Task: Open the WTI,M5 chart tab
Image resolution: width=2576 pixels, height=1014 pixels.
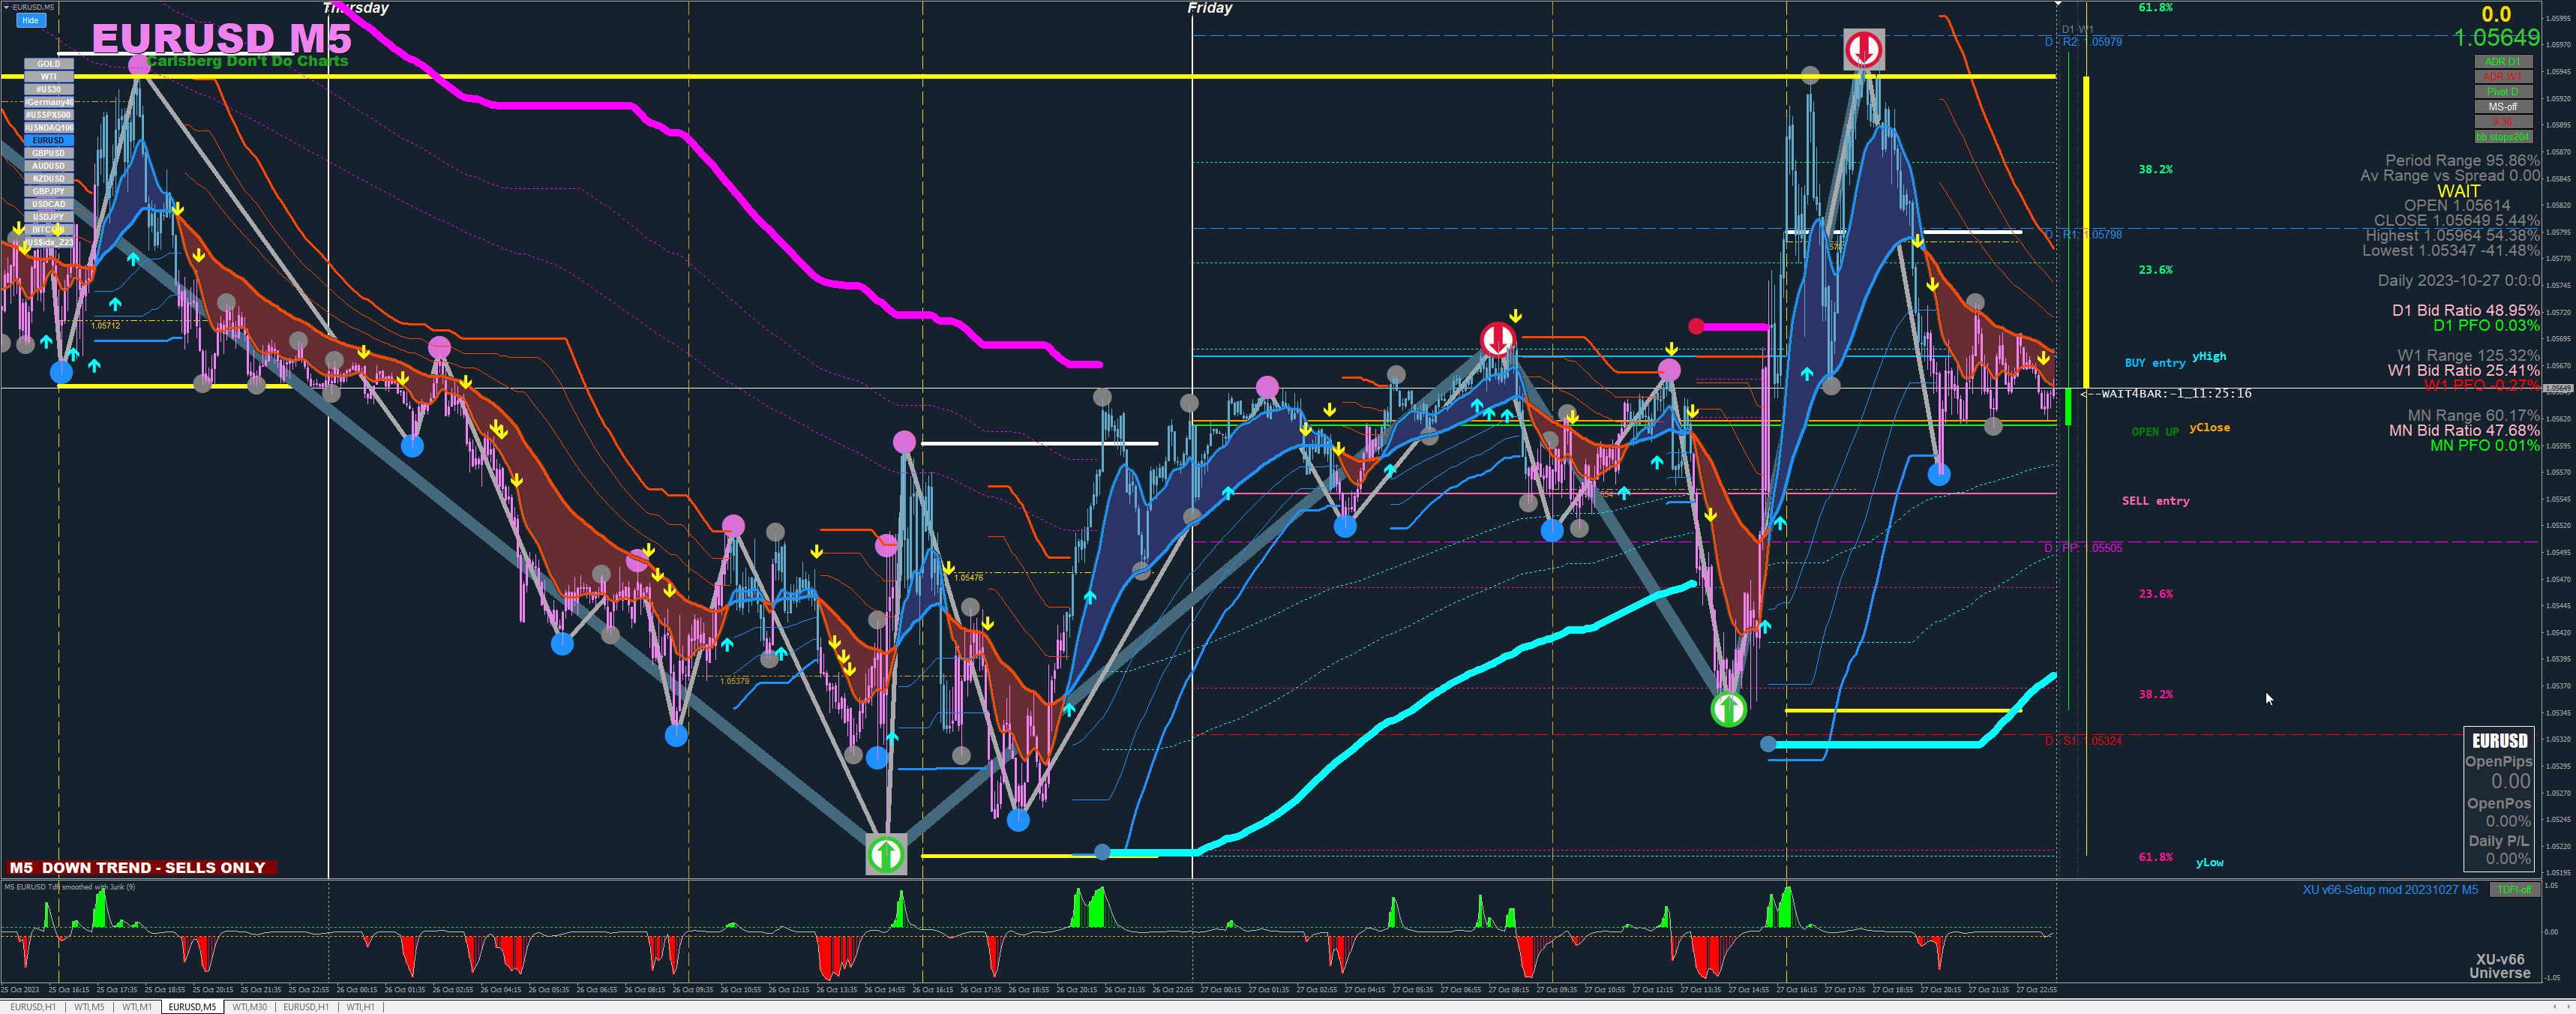Action: tap(89, 1007)
